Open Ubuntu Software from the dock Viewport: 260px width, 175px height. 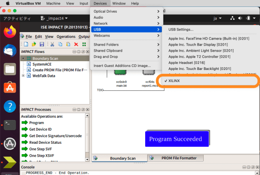coord(10,87)
